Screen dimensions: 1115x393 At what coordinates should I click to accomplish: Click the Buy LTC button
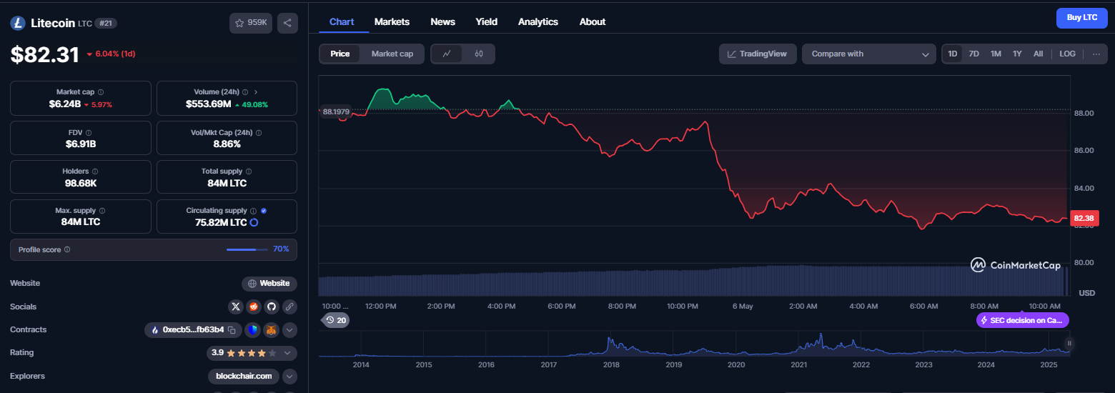1081,17
